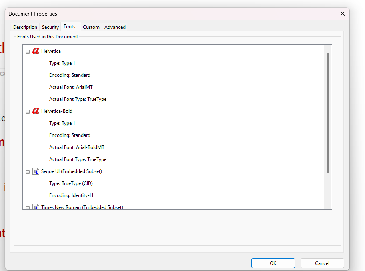Click the Cancel button
The image size is (365, 271).
(322, 263)
